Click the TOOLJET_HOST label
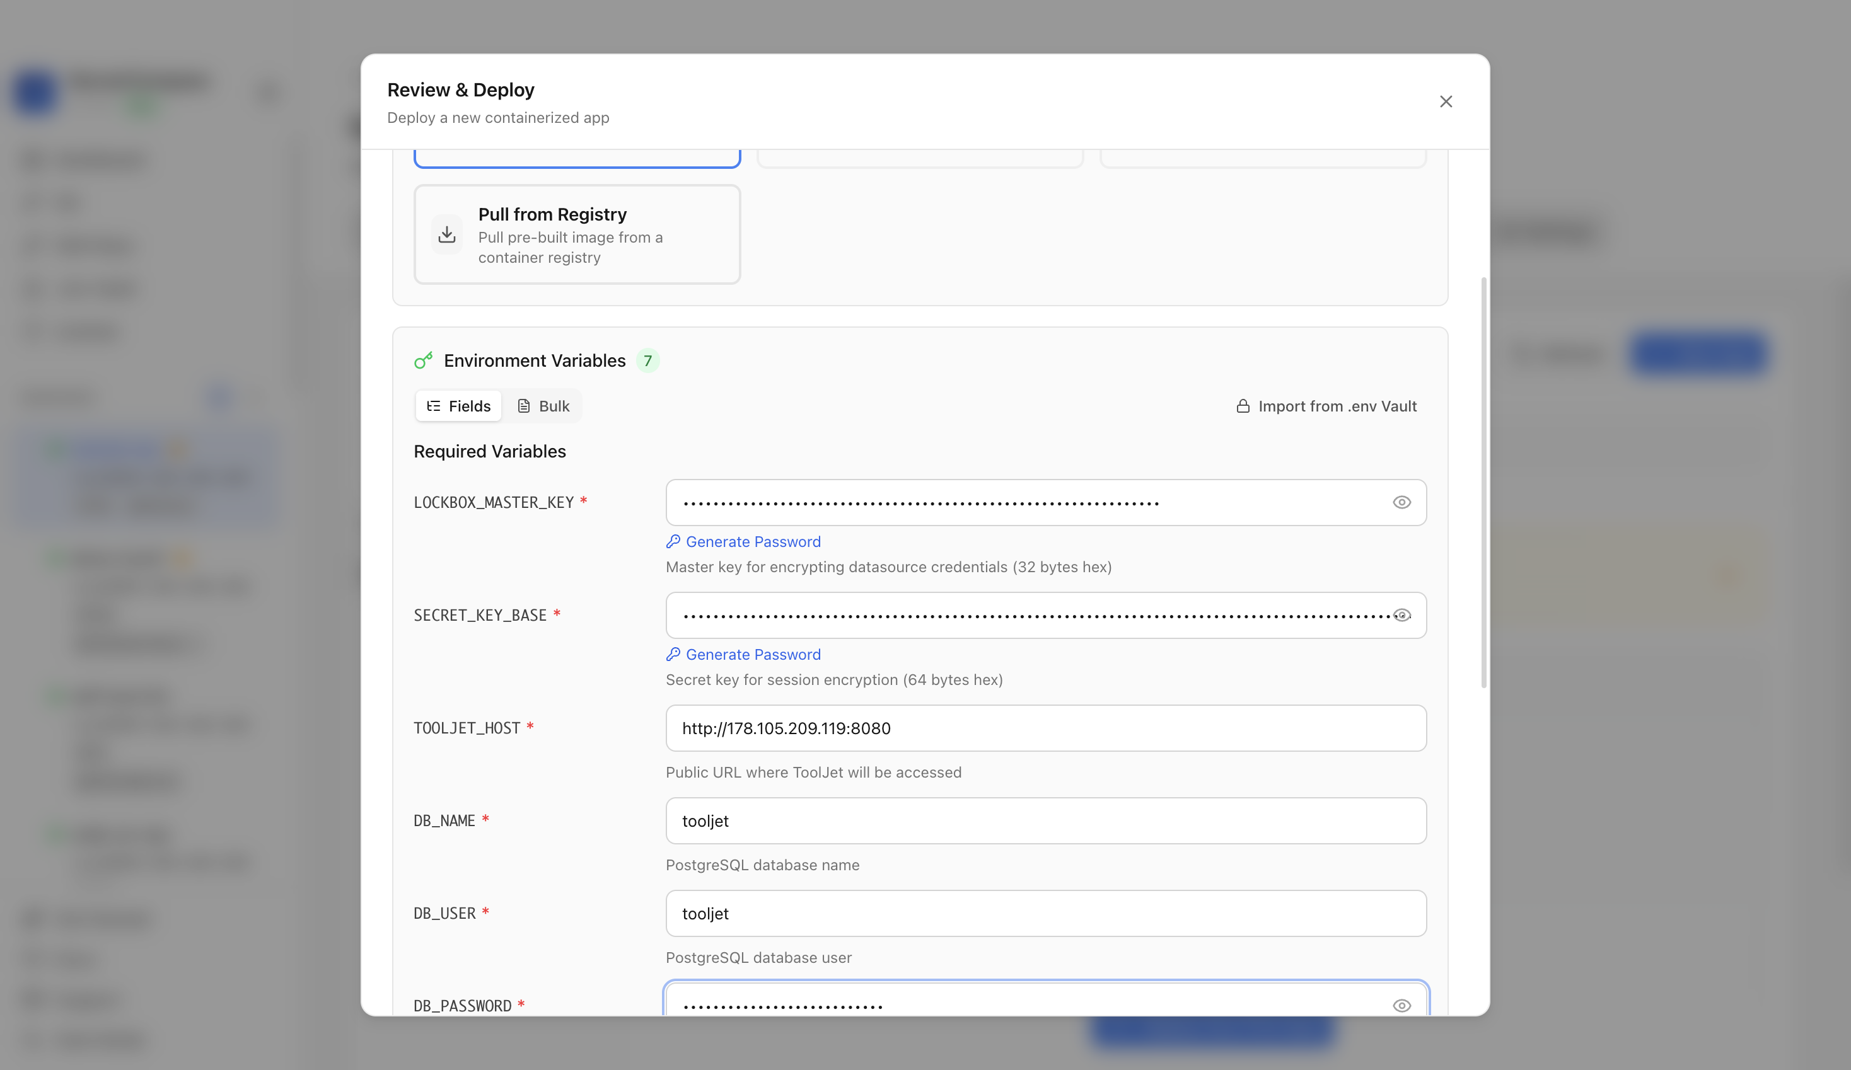 point(467,728)
